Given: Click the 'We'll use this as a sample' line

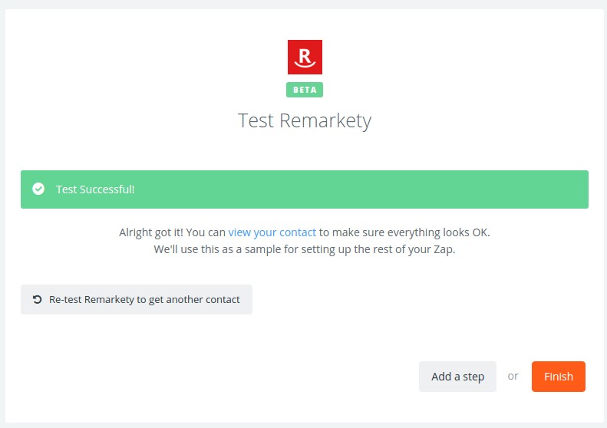Looking at the screenshot, I should pyautogui.click(x=305, y=249).
